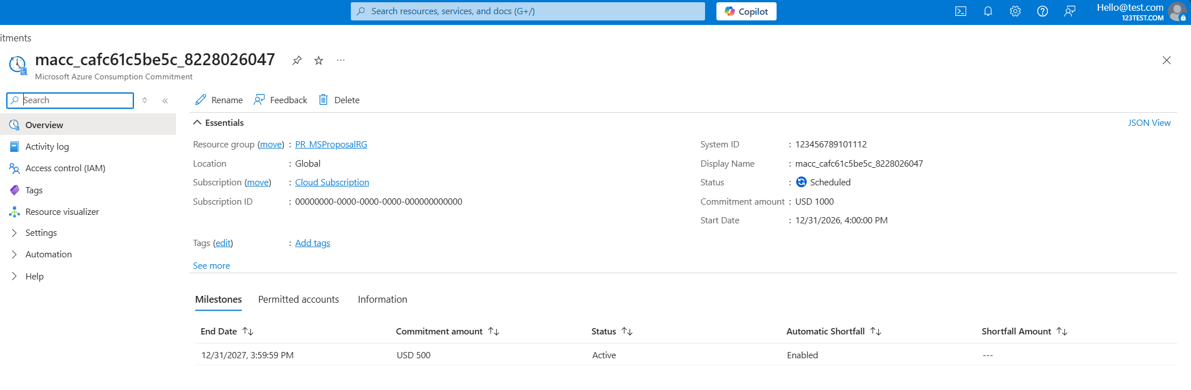This screenshot has height=390, width=1191.
Task: Toggle expand/collapse all menu groups
Action: click(x=145, y=100)
